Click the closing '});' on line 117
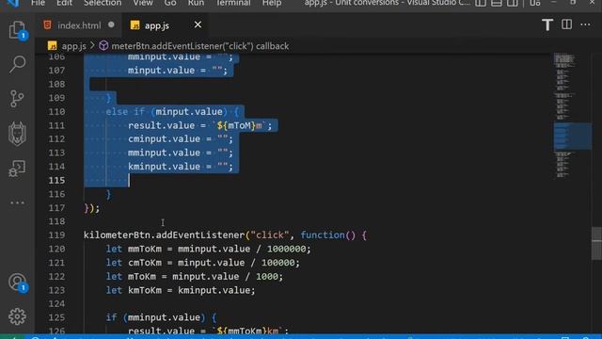The height and width of the screenshot is (339, 602). tap(92, 208)
